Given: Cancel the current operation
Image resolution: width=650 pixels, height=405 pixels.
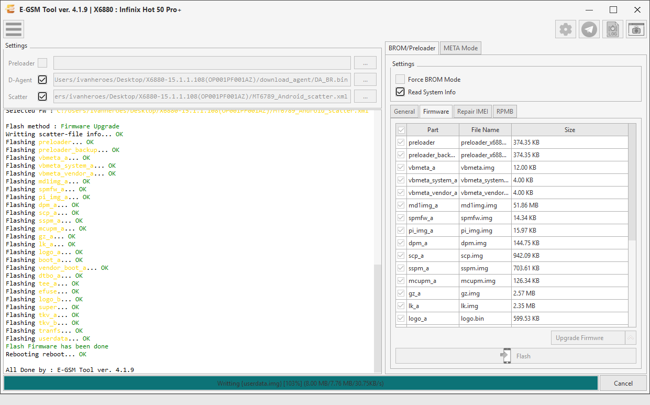Looking at the screenshot, I should 623,383.
